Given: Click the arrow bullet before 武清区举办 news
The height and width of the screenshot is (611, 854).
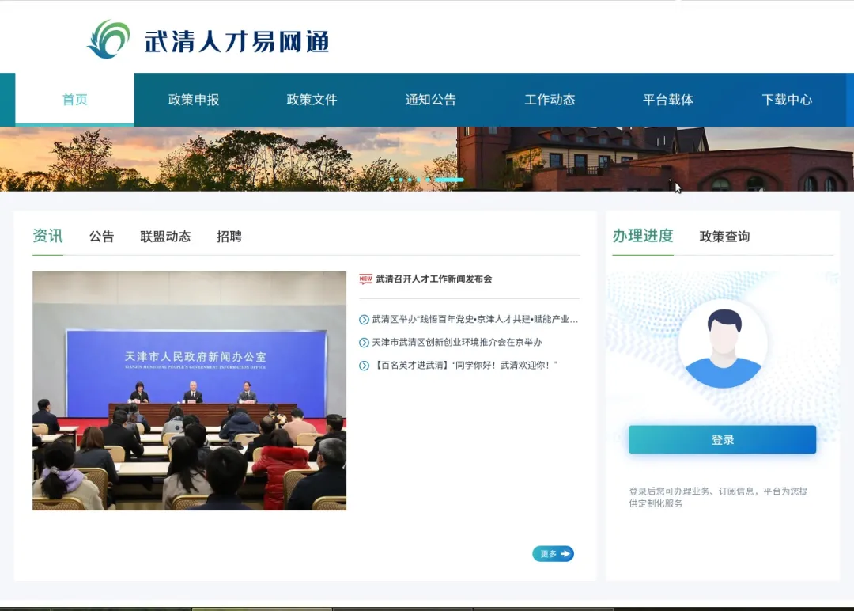Looking at the screenshot, I should 364,320.
